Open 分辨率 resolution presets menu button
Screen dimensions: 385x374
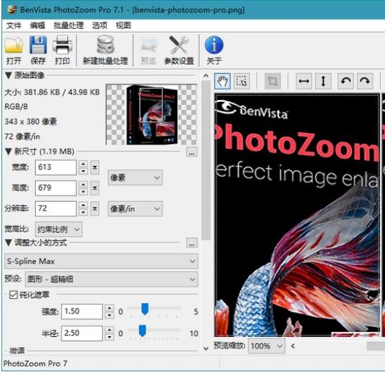click(x=95, y=209)
